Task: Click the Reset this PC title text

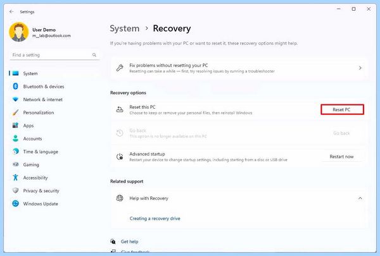Action: pyautogui.click(x=142, y=107)
